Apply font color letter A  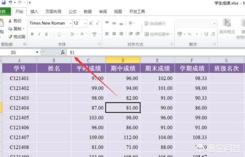(82, 34)
